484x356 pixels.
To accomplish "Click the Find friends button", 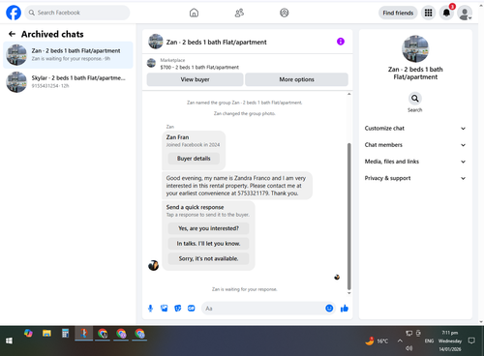I will point(398,13).
